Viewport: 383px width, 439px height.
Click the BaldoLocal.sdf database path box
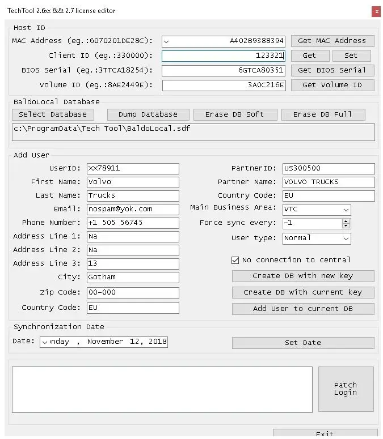193,132
